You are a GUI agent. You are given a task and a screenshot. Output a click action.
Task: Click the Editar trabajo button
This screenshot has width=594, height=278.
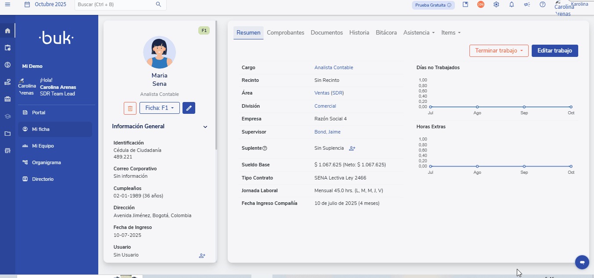pyautogui.click(x=555, y=51)
